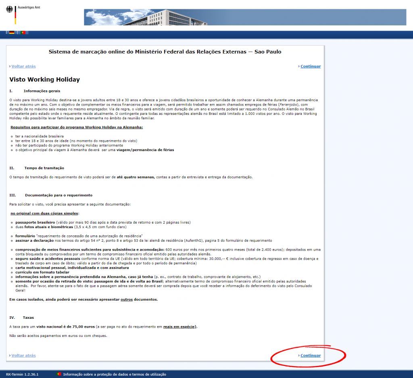Click the underlined reais em espécie text
Viewport: 413px width, 378px height.
point(180,326)
